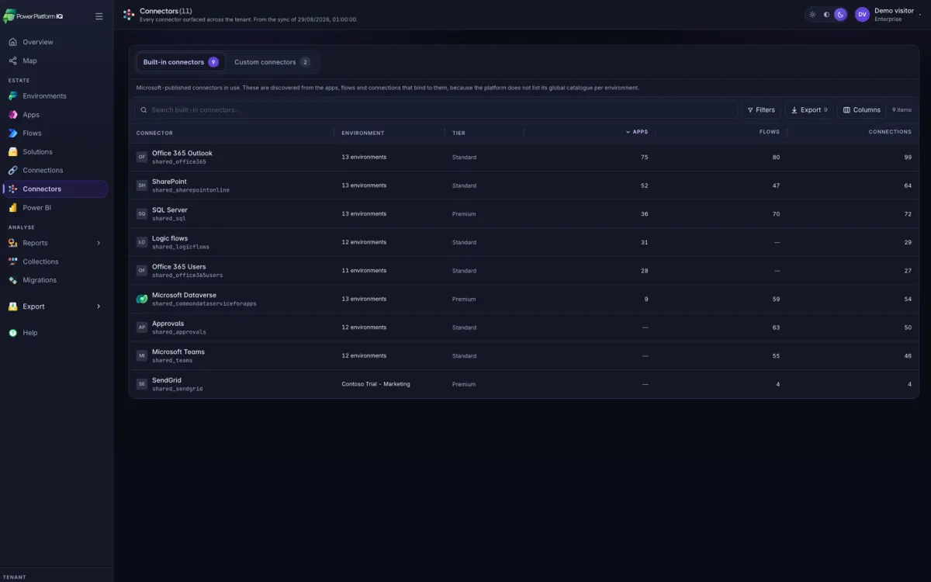Open Environments page in sidebar

point(56,96)
